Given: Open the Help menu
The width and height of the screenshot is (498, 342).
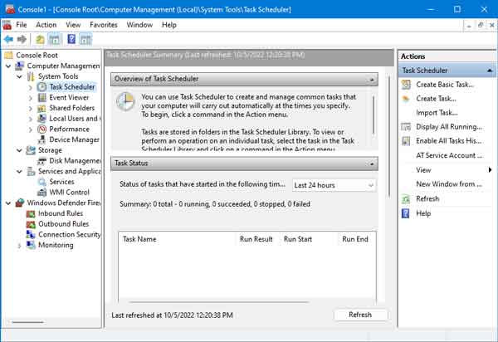Looking at the screenshot, I should (169, 25).
